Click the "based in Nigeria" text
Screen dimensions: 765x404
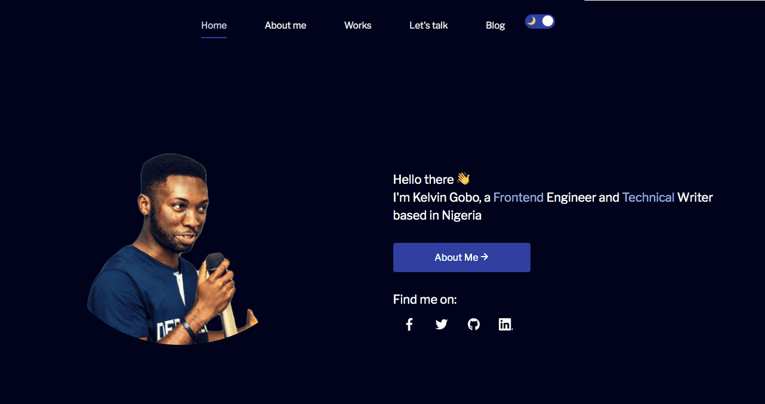pos(437,215)
